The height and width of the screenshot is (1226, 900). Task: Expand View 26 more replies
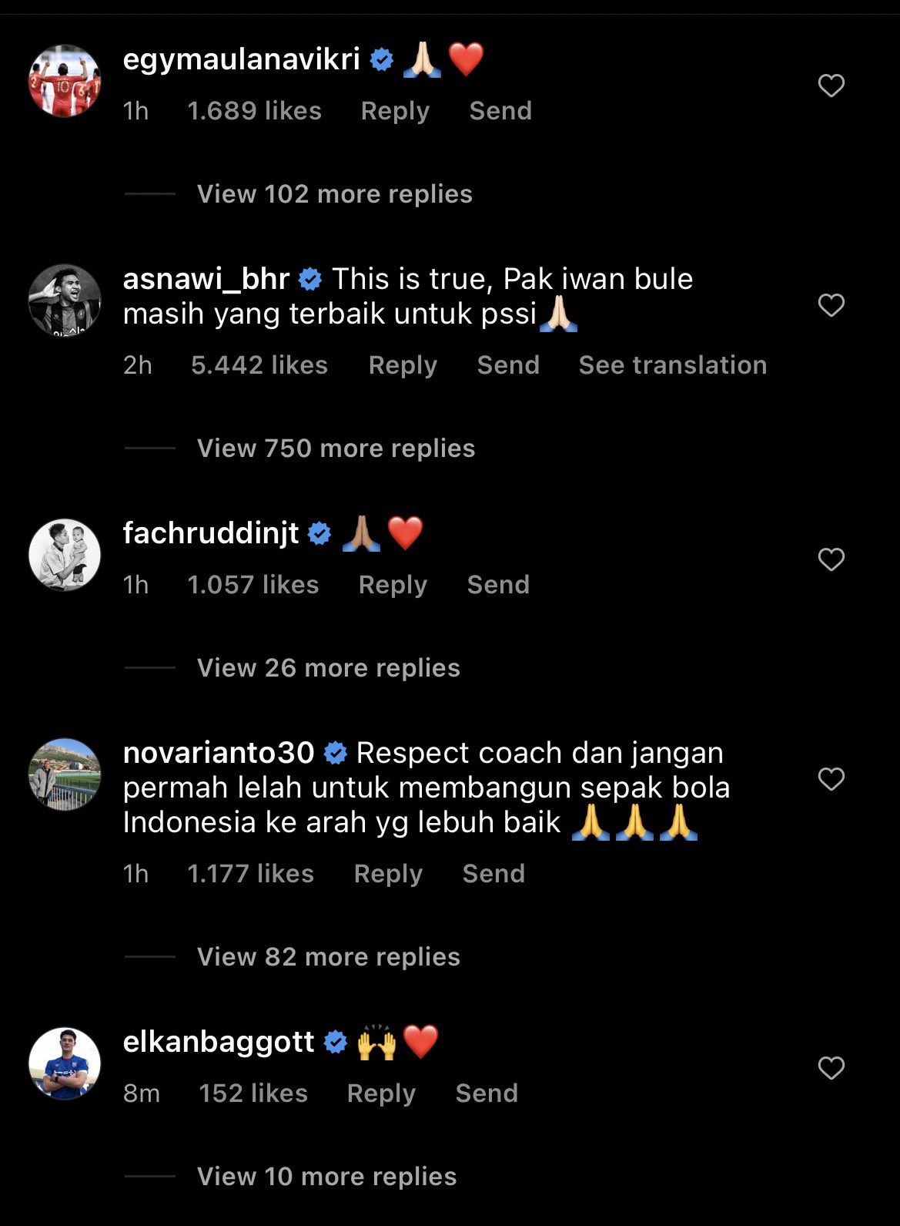pyautogui.click(x=329, y=668)
